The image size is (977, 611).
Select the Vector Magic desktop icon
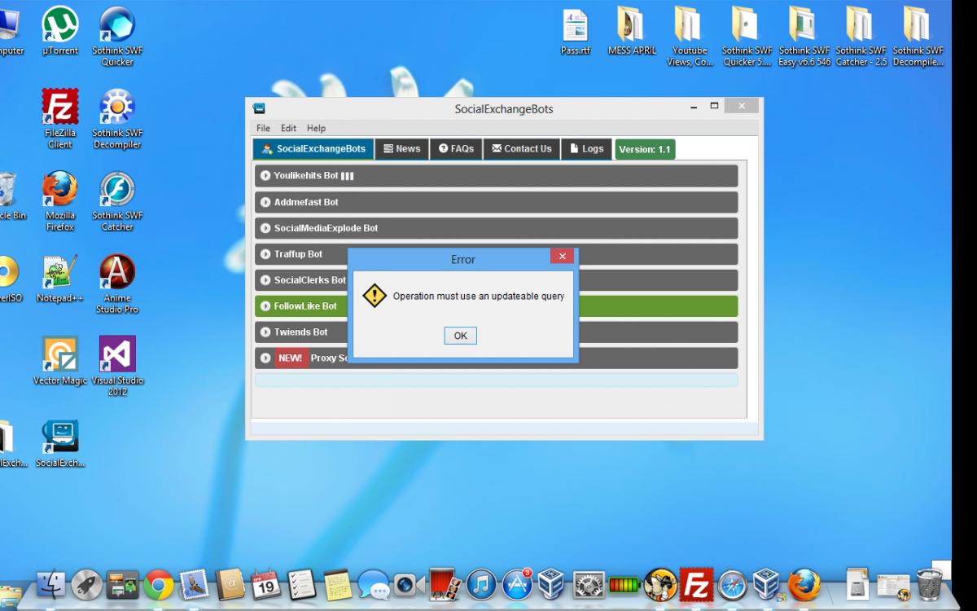(60, 361)
